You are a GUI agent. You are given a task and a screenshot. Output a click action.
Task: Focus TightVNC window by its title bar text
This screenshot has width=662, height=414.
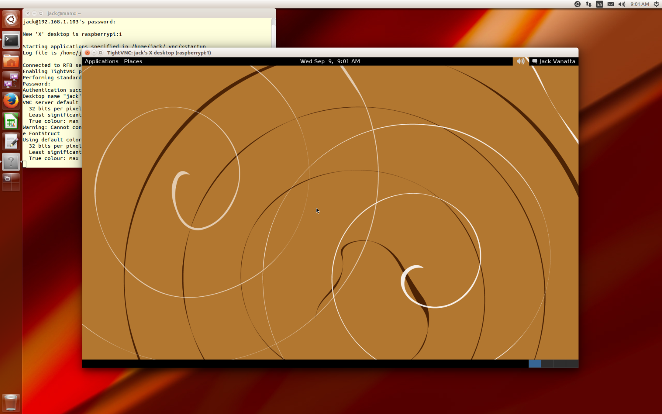(x=159, y=53)
